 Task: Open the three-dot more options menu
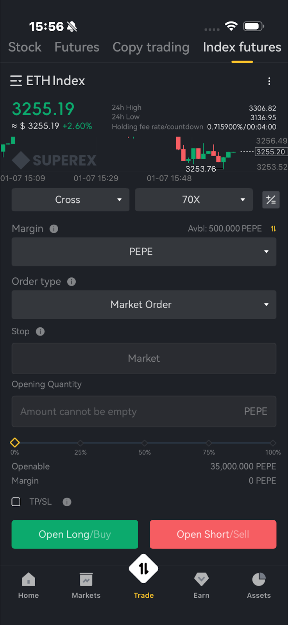pyautogui.click(x=269, y=81)
